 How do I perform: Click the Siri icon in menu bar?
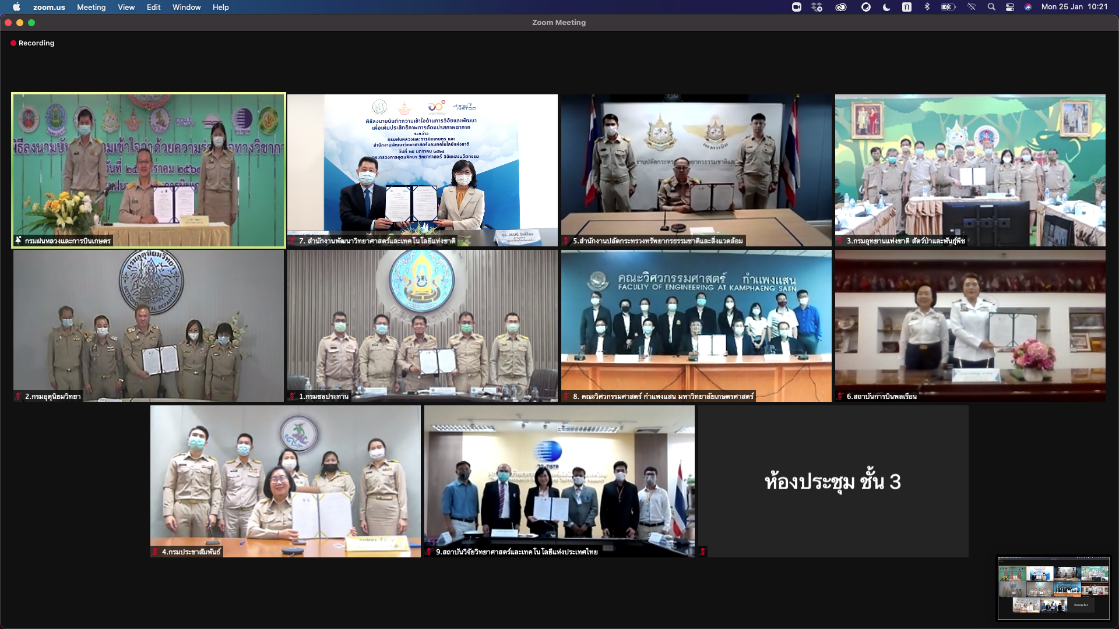click(1028, 7)
